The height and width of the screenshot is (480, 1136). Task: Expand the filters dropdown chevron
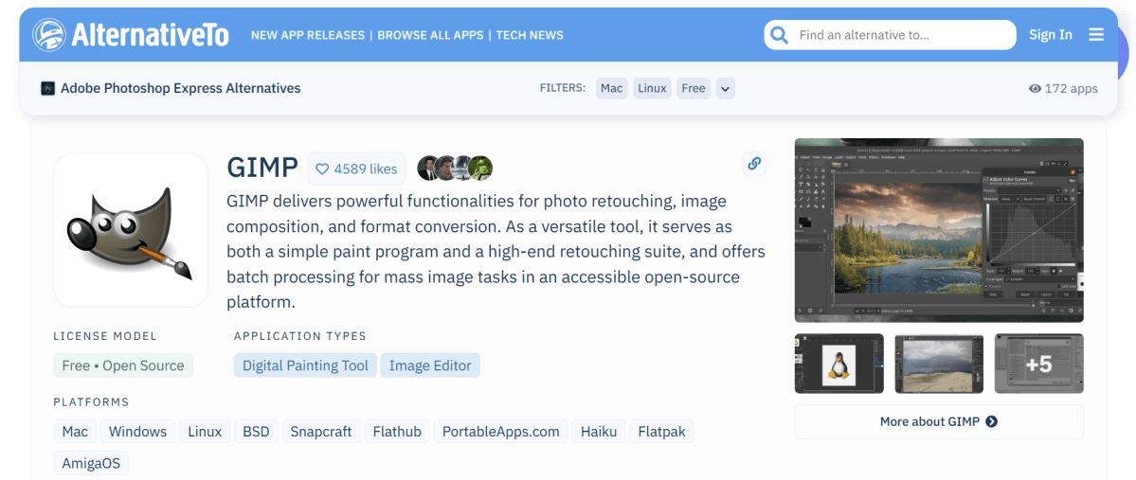(725, 89)
